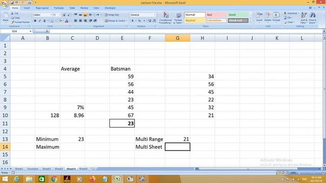Viewport: 326px width, 183px height.
Task: Apply percent style to cell
Action: point(139,21)
